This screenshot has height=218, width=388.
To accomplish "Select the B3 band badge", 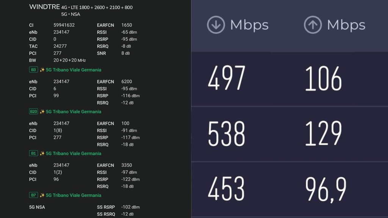I will (33, 70).
